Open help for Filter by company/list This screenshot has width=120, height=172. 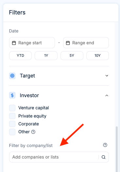tap(105, 145)
